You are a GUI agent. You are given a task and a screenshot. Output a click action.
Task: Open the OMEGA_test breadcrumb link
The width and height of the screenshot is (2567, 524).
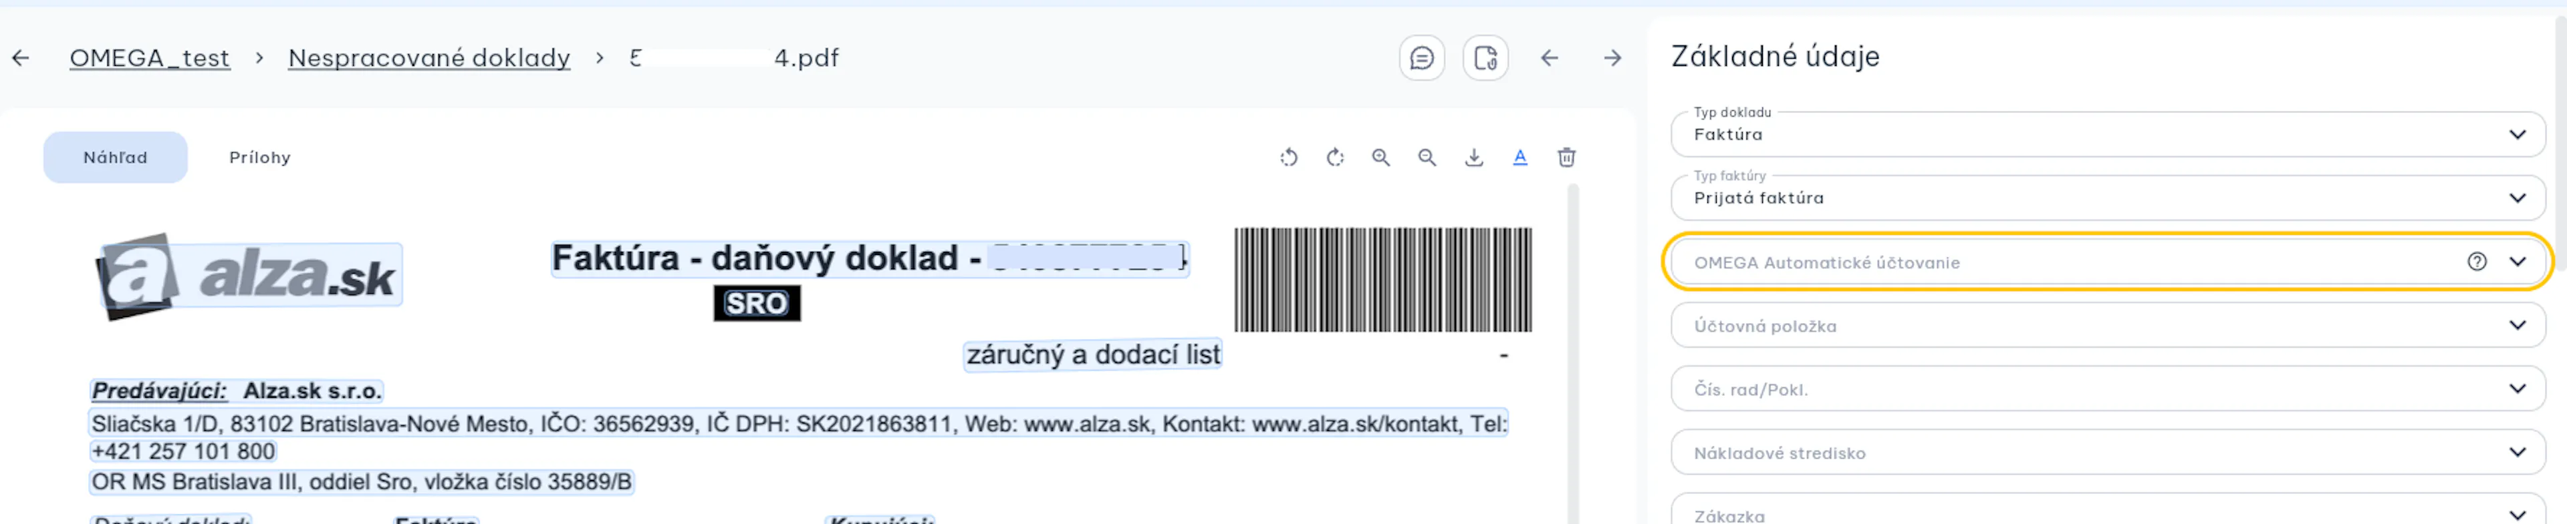pos(150,57)
